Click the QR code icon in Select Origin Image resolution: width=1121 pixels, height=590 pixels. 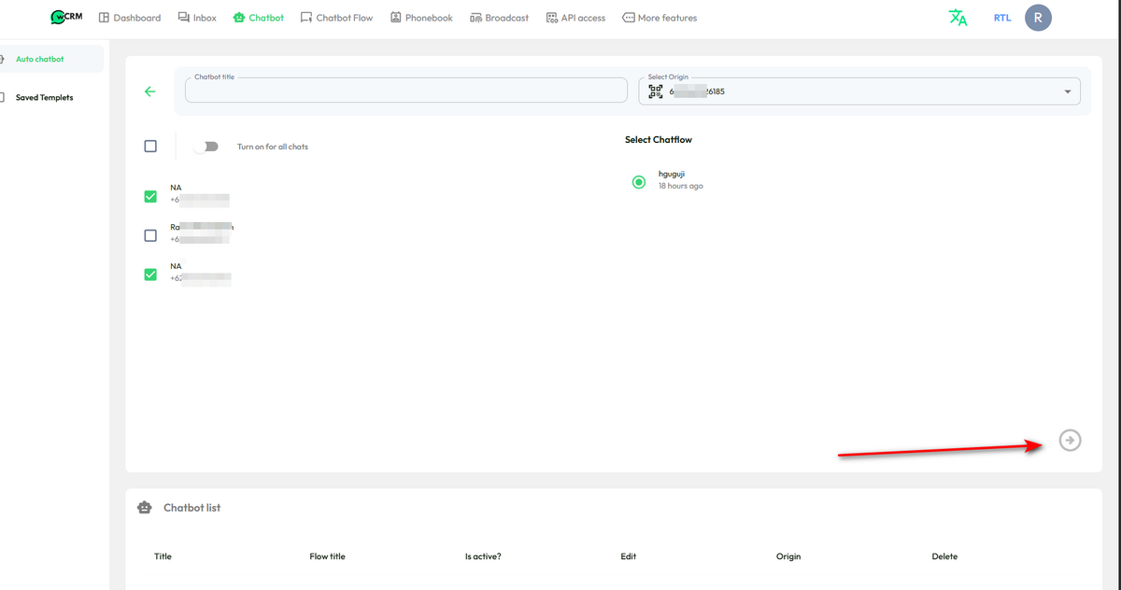656,91
